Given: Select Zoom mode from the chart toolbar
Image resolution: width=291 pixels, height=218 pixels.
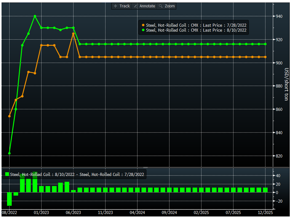Looking at the screenshot, I should click(x=168, y=6).
